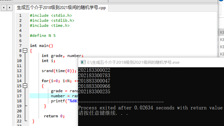Image resolution: width=224 pixels, height=126 pixels.
Task: Click the 请按任意键继续 prompt in the console
Action: pos(103,113)
